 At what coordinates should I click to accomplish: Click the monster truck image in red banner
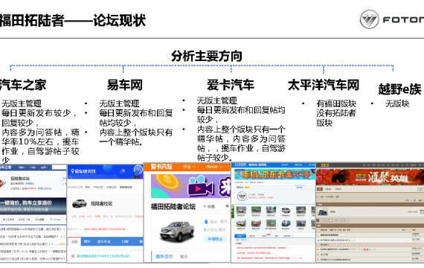[x=341, y=177]
